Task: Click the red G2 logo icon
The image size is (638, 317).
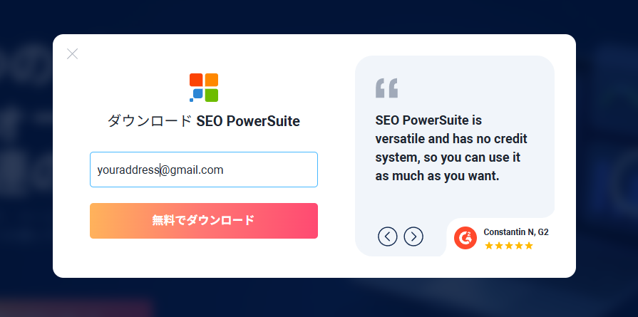Action: pos(465,238)
